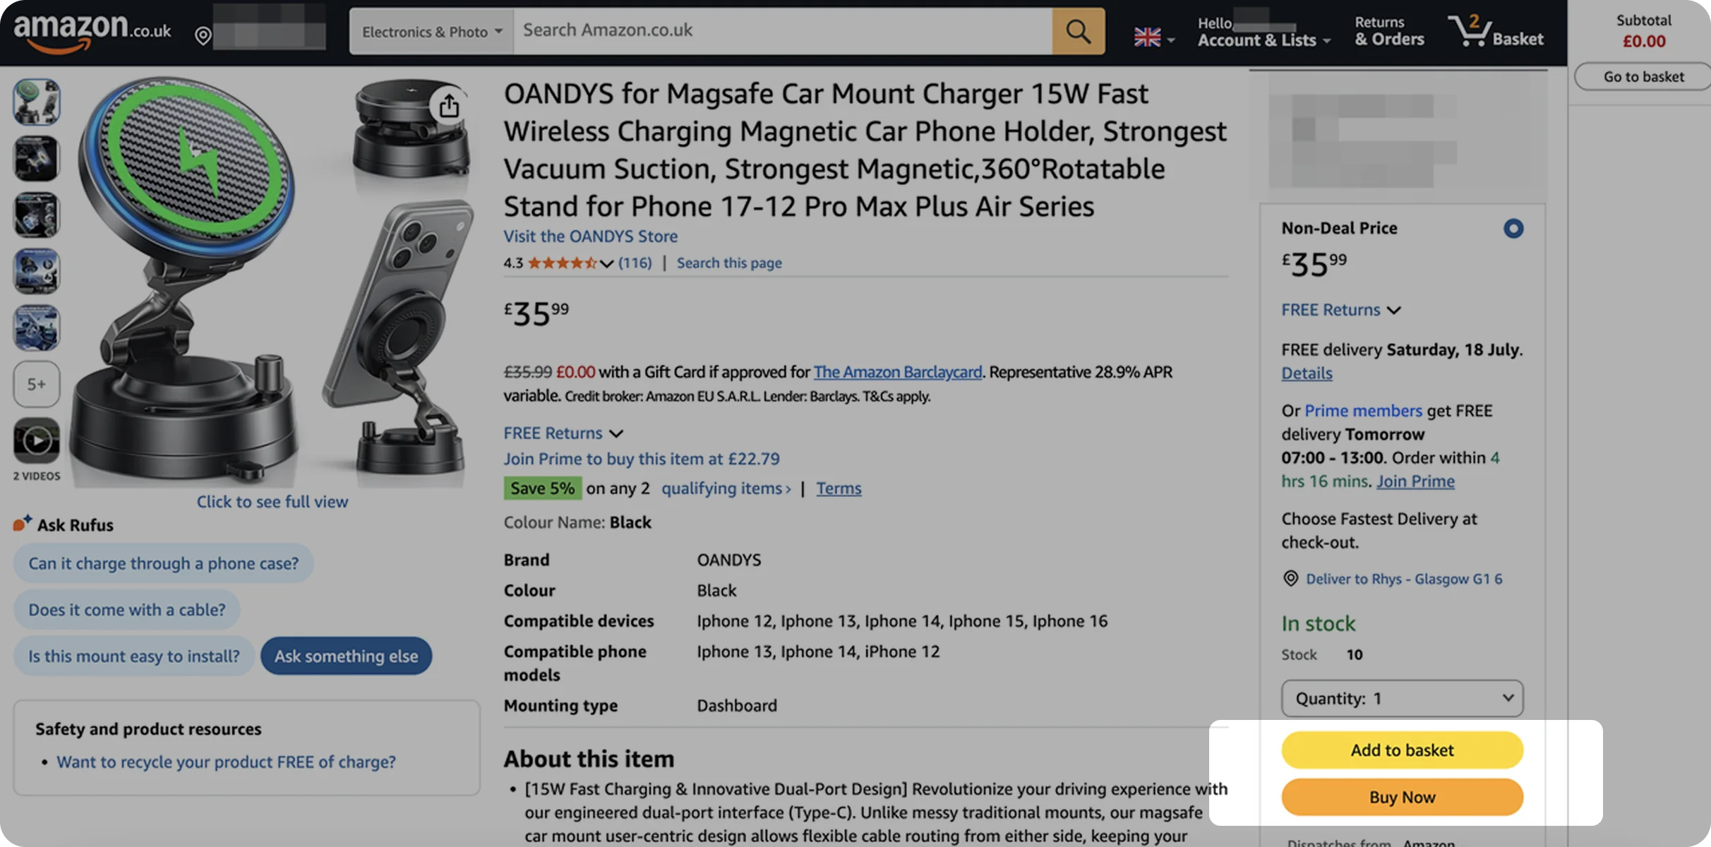This screenshot has height=847, width=1711.
Task: Open the Electronics & Photo category dropdown
Action: 431,31
